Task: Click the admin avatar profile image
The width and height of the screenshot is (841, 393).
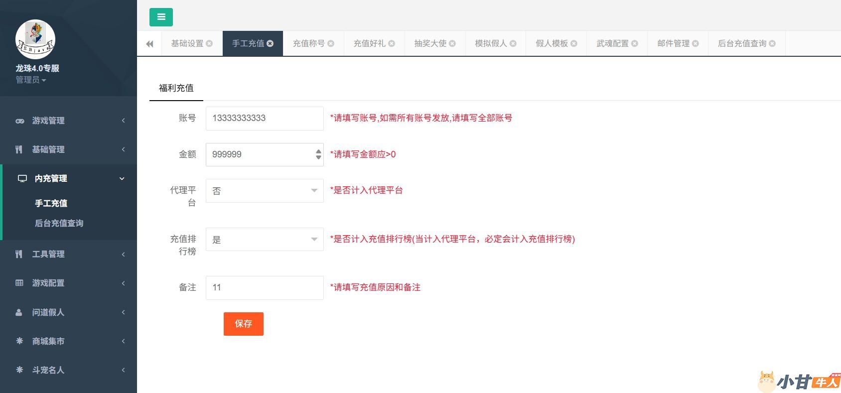Action: (x=35, y=39)
